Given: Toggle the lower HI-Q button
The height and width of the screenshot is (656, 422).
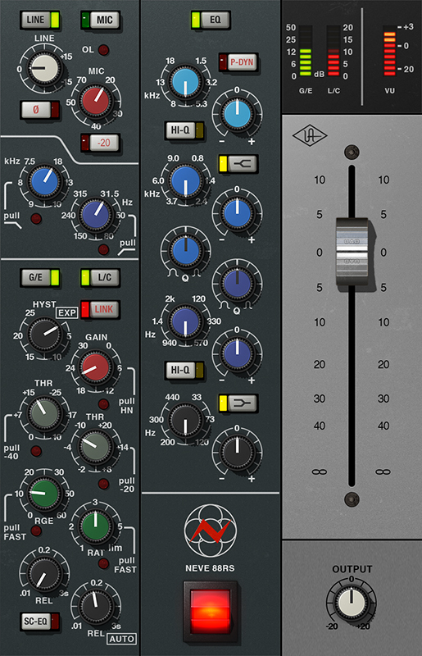Looking at the screenshot, I should 184,370.
